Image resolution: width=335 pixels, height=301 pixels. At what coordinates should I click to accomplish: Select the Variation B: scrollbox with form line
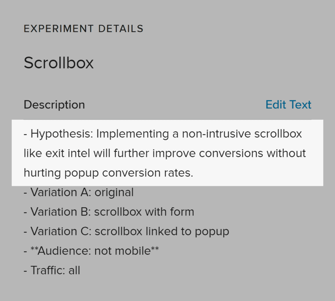[109, 212]
